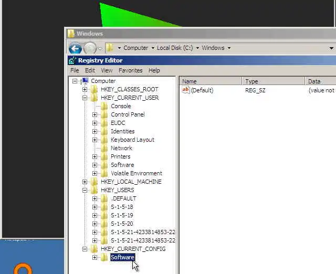Select the Network key
This screenshot has height=274, width=336.
coord(121,148)
